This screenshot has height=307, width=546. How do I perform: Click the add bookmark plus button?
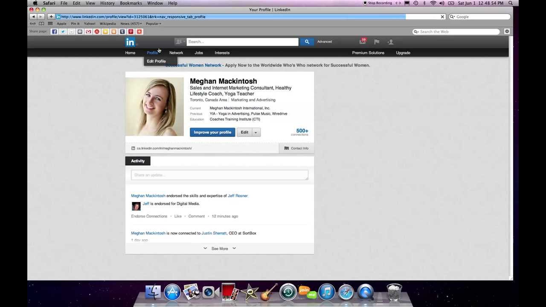point(51,17)
